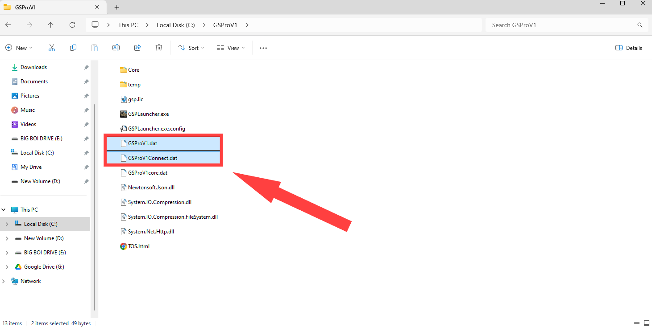
Task: Open a new tab with plus button
Action: click(117, 7)
